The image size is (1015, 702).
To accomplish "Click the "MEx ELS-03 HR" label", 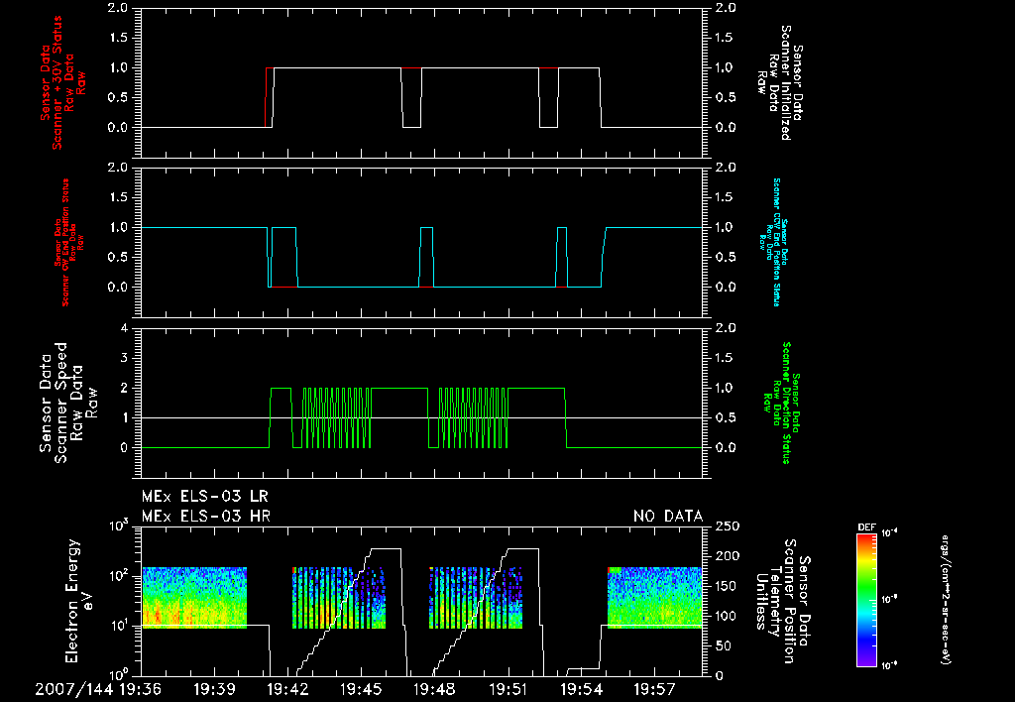I will 206,517.
